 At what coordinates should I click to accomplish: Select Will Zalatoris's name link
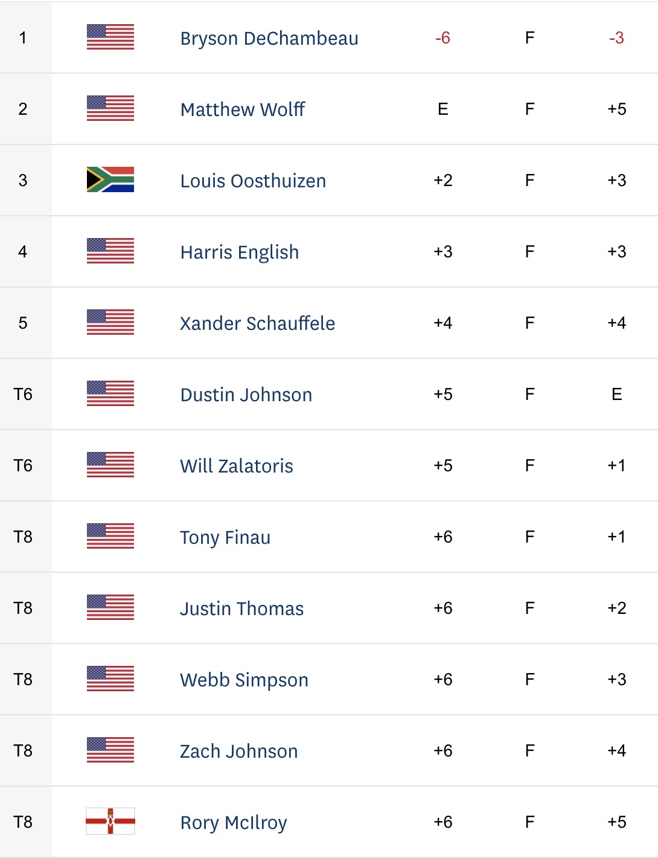(237, 466)
